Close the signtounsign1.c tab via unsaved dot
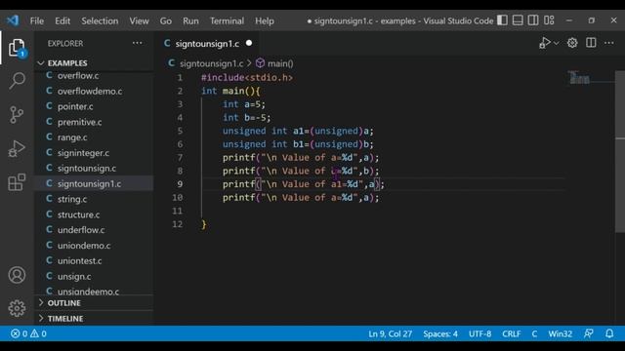This screenshot has width=625, height=351. [x=249, y=43]
